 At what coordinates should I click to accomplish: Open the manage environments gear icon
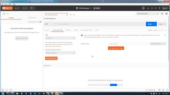167,14
